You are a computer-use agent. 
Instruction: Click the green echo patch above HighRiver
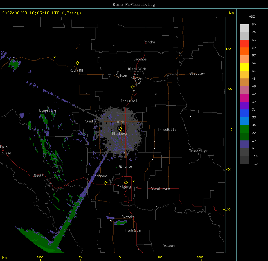click(x=121, y=222)
